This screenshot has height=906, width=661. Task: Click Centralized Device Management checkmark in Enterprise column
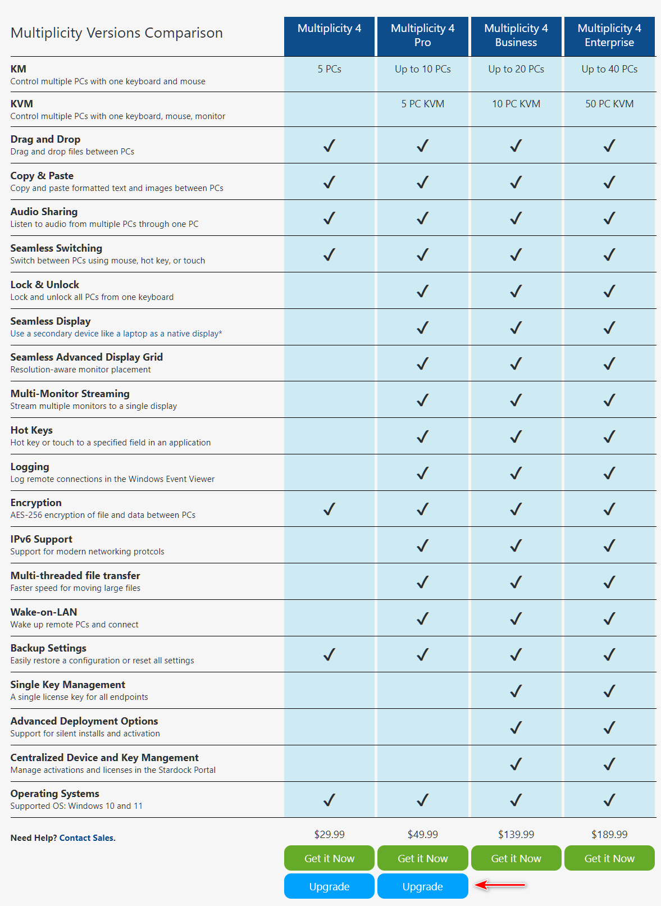pos(609,764)
